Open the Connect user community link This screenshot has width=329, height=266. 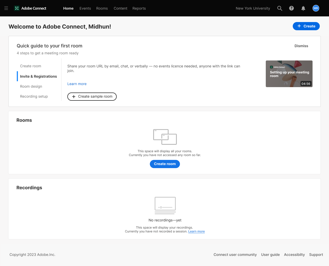point(235,254)
